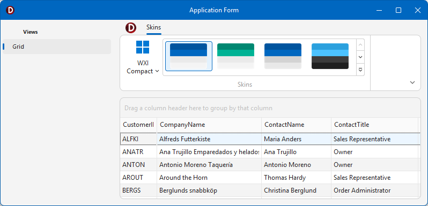Sort by ContactTitle column header
Viewport: 428px width, 206px height.
(x=374, y=125)
